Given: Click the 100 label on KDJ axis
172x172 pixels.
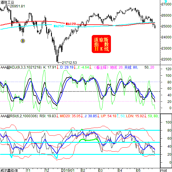Looking at the screenshot, I should [x=168, y=76].
